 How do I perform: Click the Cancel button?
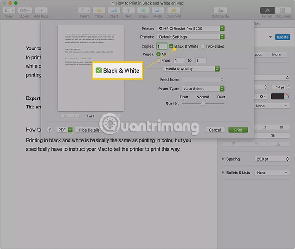pos(214,130)
